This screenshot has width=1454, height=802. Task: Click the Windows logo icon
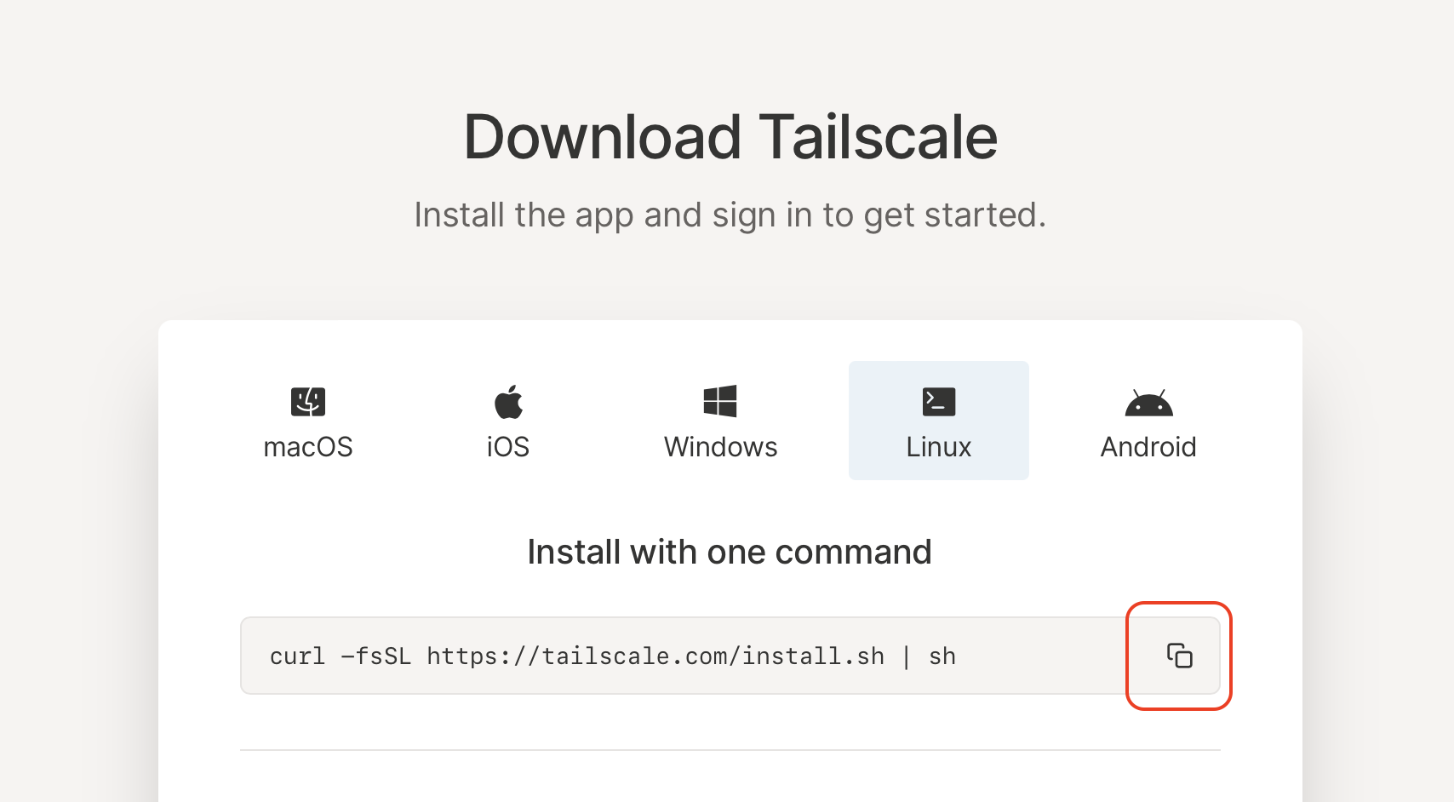(720, 400)
